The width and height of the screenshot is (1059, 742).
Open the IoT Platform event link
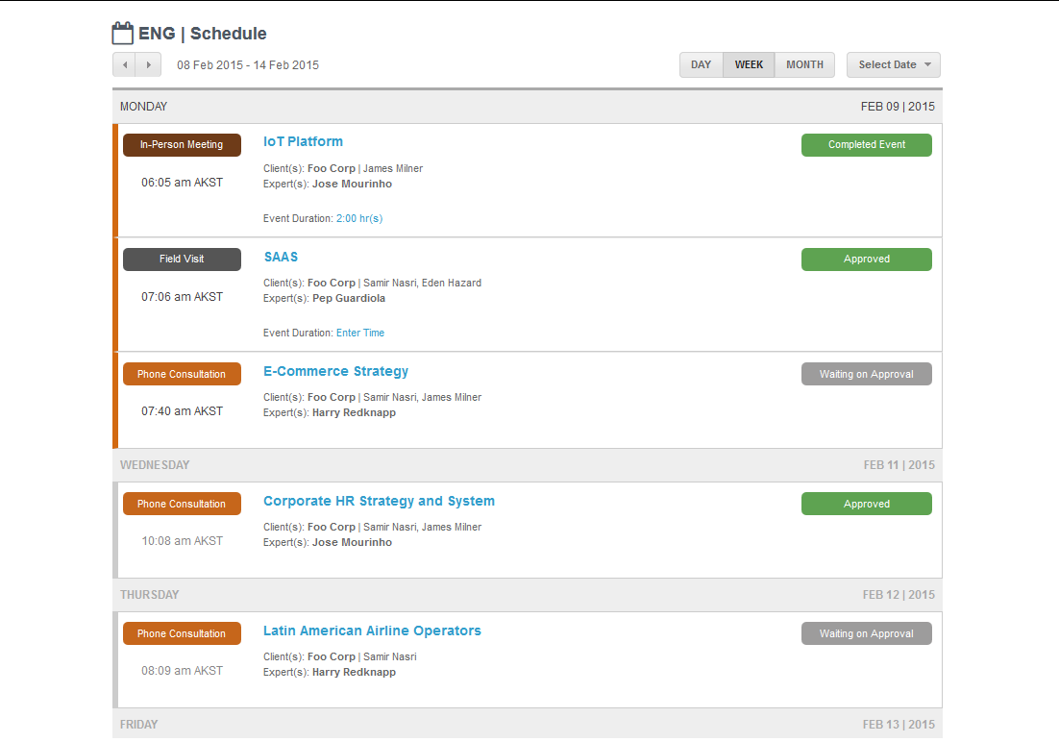pyautogui.click(x=304, y=141)
